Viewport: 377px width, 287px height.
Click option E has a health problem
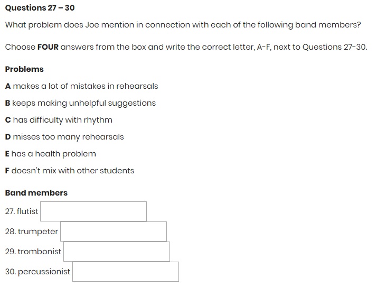[x=51, y=154]
